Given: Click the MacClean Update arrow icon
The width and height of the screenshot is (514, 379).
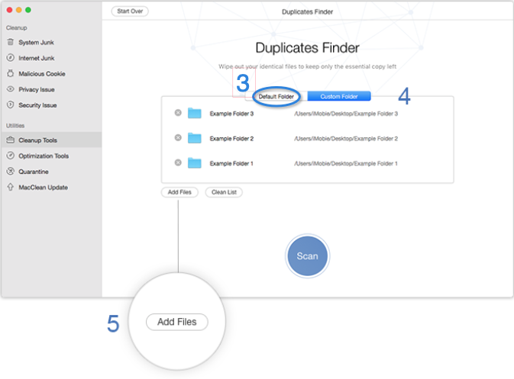Looking at the screenshot, I should click(11, 187).
